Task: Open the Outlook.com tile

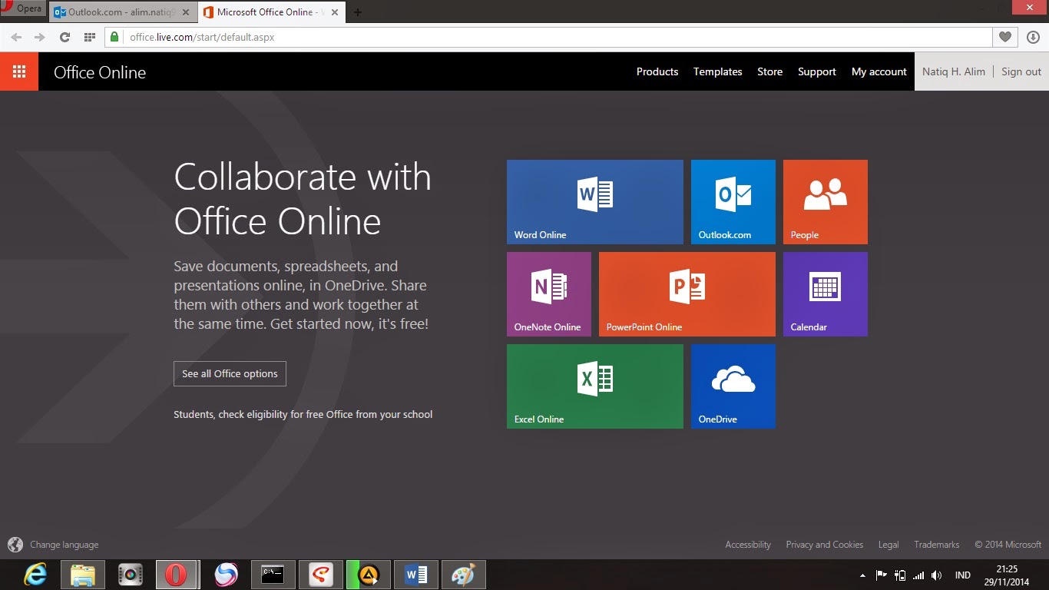Action: point(733,202)
